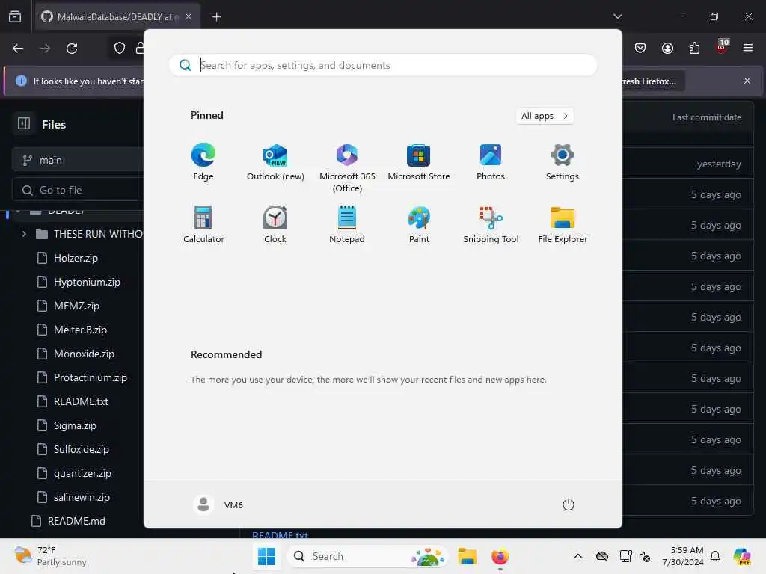Open Edge from pinned apps
Viewport: 766px width, 574px height.
[203, 162]
